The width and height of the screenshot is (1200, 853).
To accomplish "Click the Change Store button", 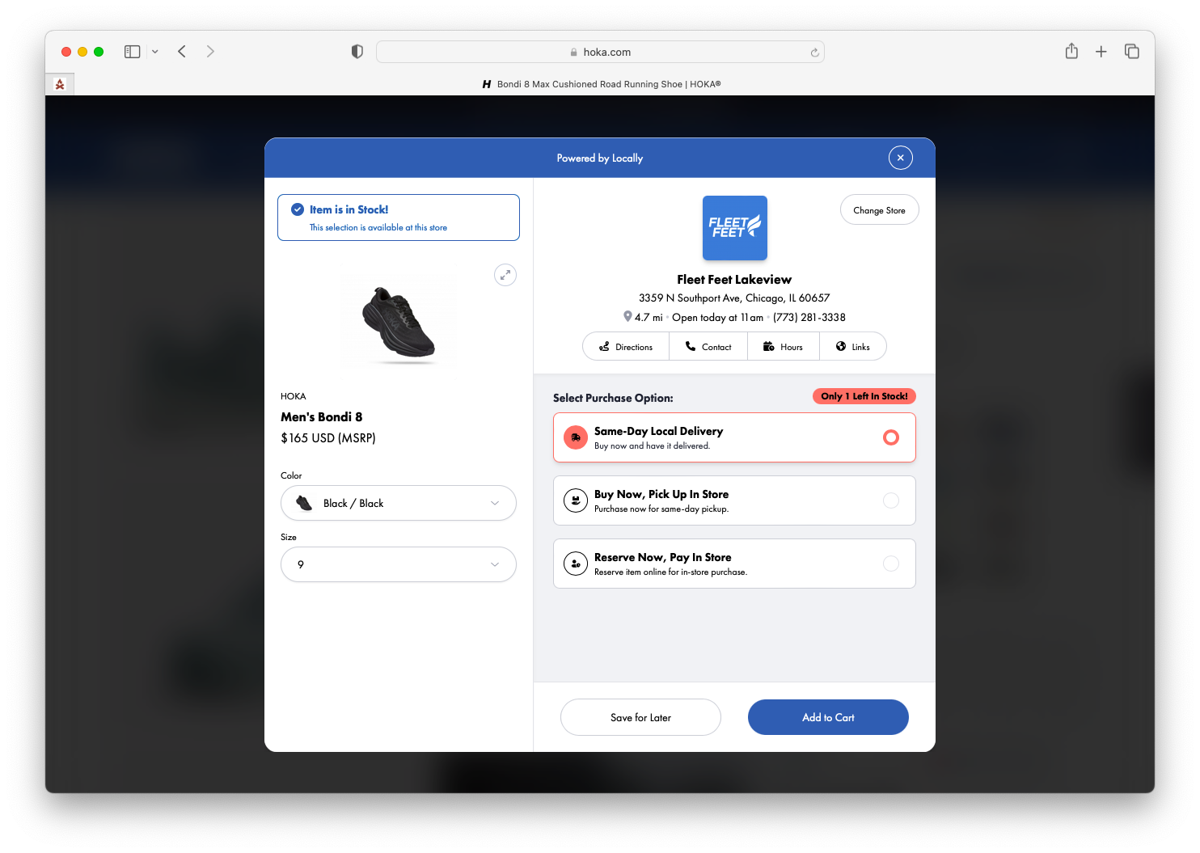I will (880, 210).
